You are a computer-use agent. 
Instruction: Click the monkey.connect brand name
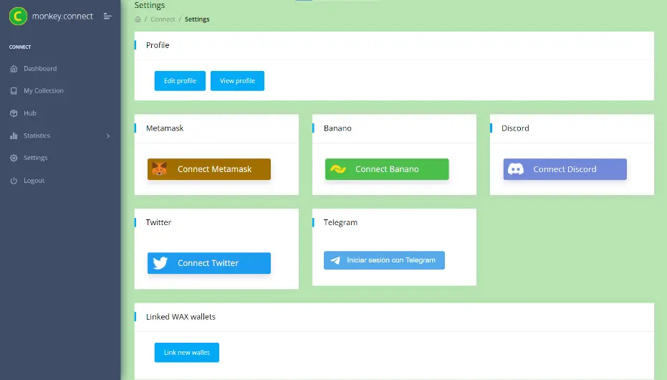(x=62, y=16)
